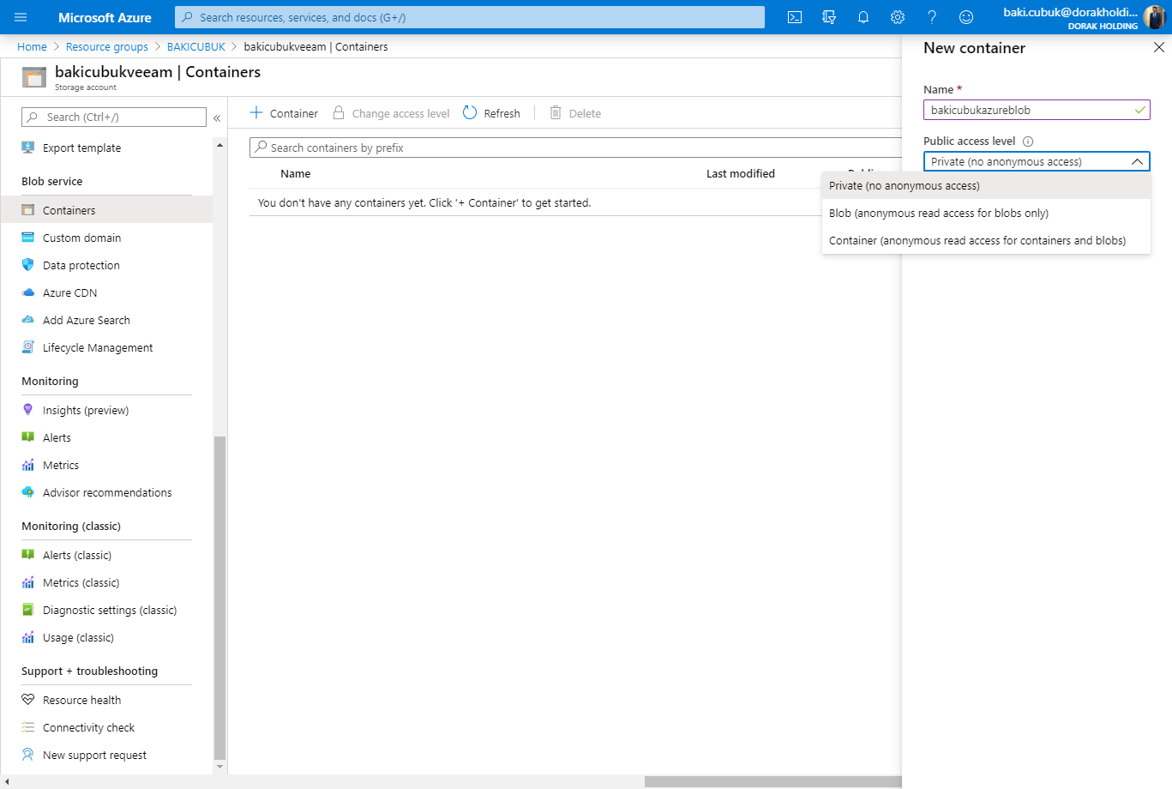Click the horizontal scrollbar at the bottom

(x=773, y=781)
